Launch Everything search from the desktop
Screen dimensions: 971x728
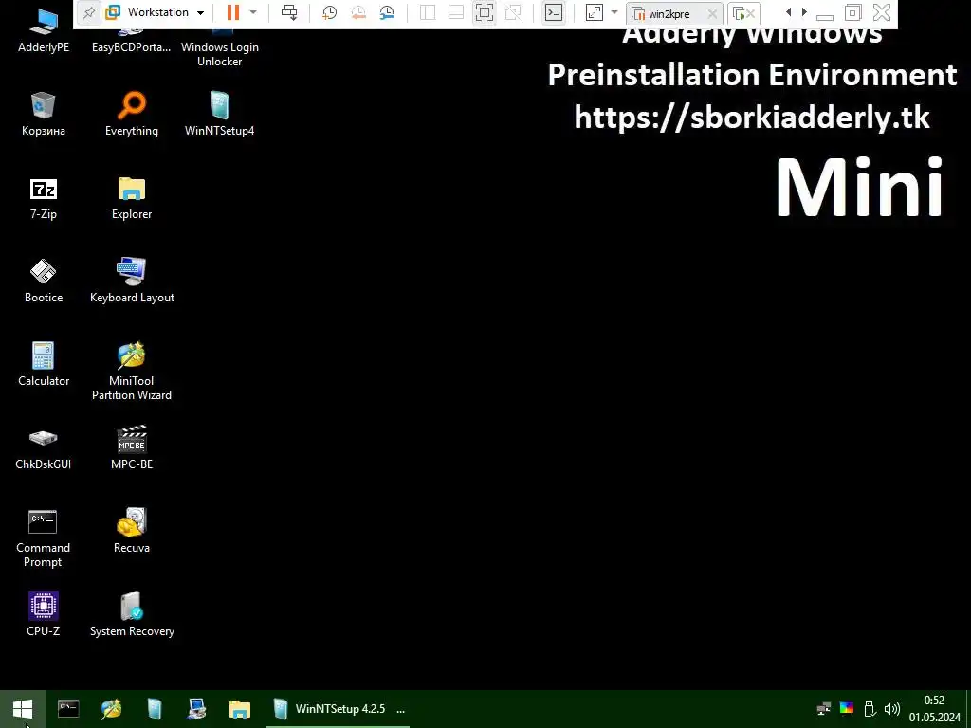click(x=131, y=114)
